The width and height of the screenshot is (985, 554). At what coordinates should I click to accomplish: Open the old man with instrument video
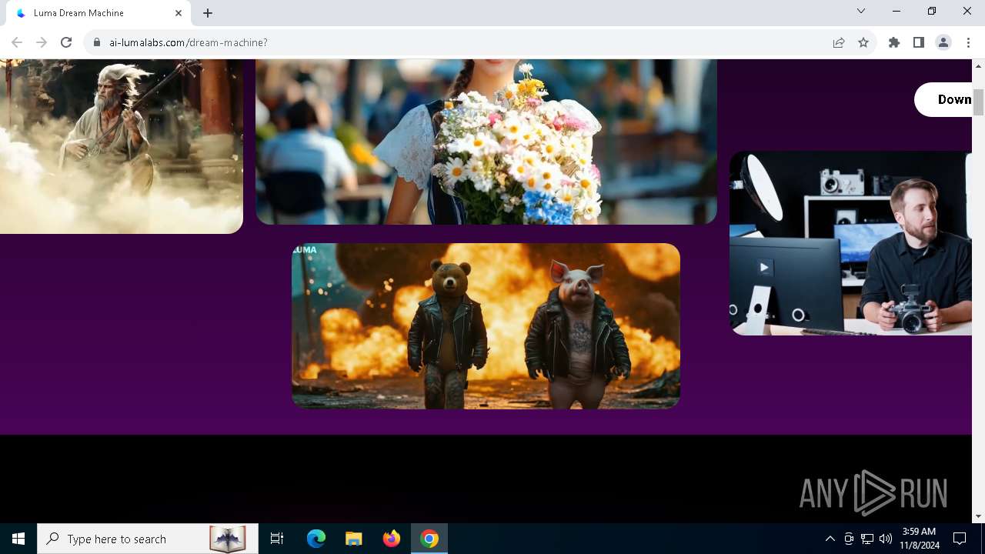point(122,146)
